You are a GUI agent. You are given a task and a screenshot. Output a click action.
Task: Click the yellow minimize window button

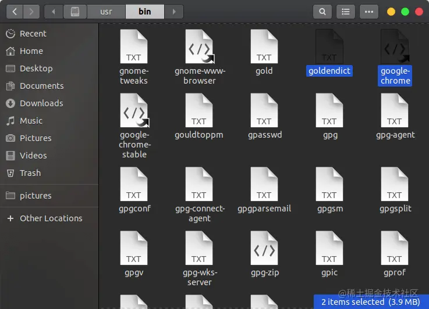[x=391, y=12]
